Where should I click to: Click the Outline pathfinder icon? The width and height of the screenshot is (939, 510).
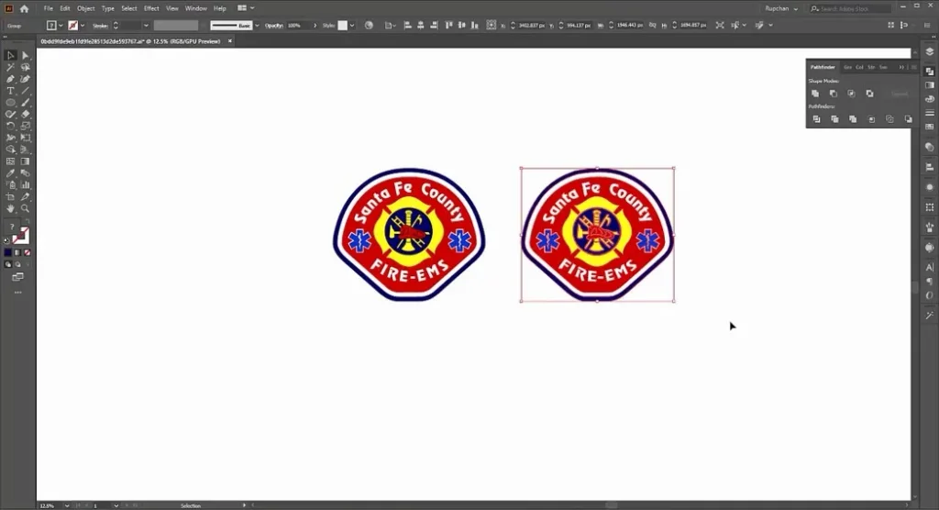(x=889, y=119)
